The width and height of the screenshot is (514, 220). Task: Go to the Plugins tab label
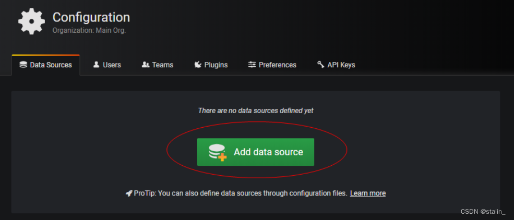[x=216, y=65]
